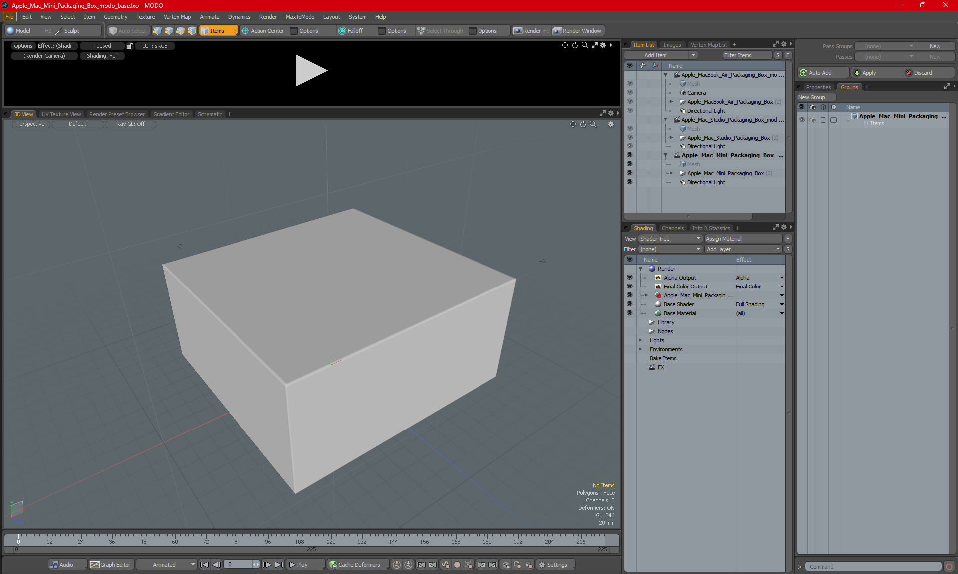Click the Assign Material button
The height and width of the screenshot is (574, 958).
(x=743, y=239)
